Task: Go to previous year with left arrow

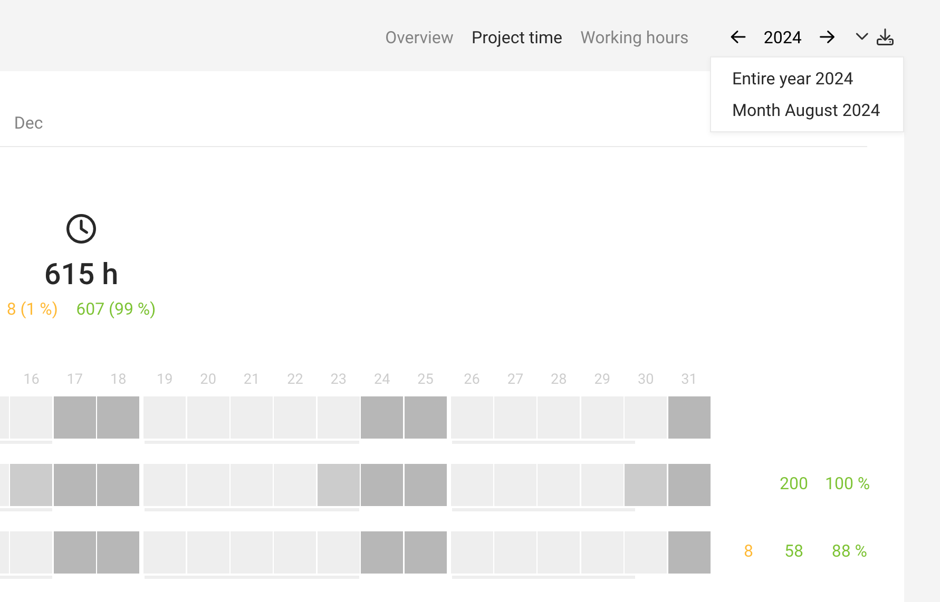Action: pos(737,37)
